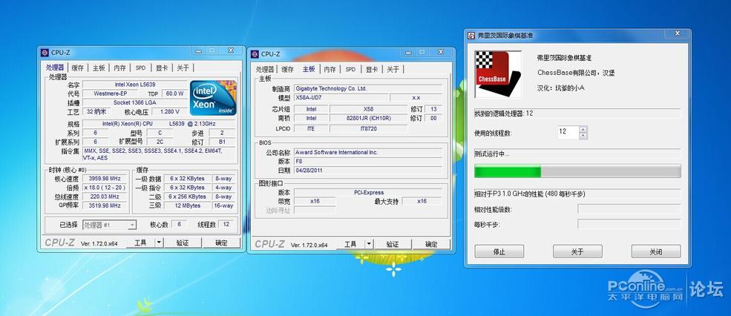This screenshot has width=731, height=316.
Task: Click the 每秒千步 result field
Action: point(629,224)
